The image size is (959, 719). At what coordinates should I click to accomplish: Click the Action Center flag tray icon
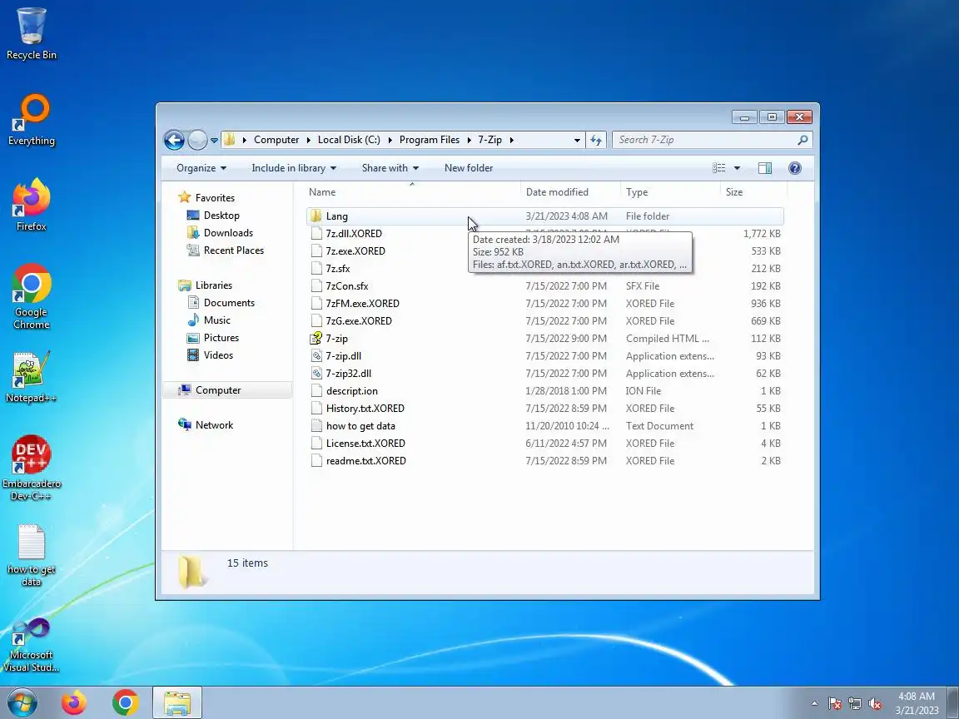[835, 704]
